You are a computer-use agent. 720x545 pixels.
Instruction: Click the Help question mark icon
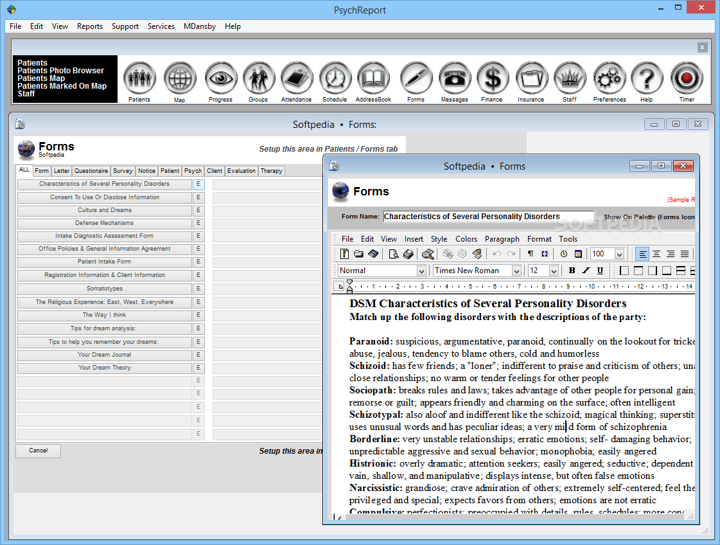pyautogui.click(x=647, y=78)
